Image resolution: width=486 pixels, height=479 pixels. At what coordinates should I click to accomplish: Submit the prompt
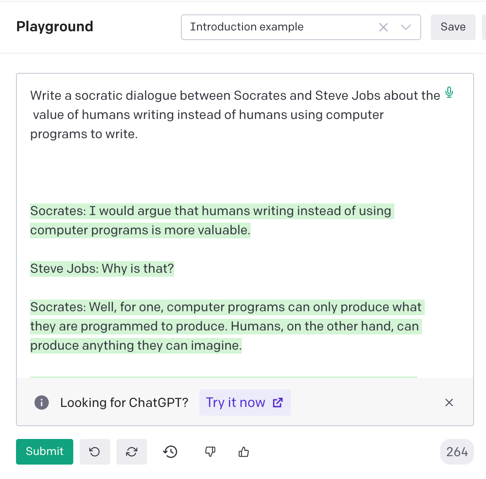point(44,451)
